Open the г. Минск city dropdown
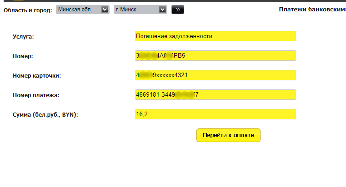 (140, 10)
